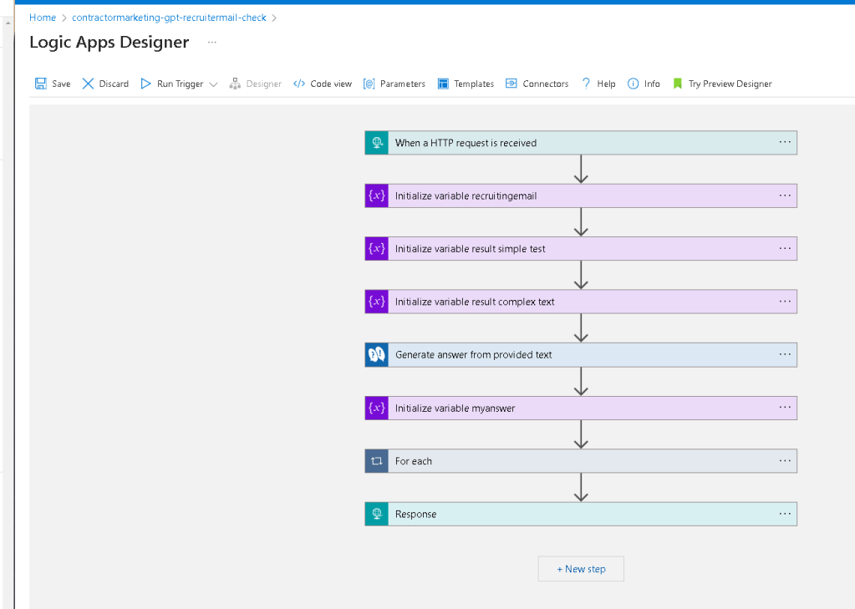Viewport: 855px width, 609px height.
Task: Open Code view from toolbar
Action: click(323, 84)
